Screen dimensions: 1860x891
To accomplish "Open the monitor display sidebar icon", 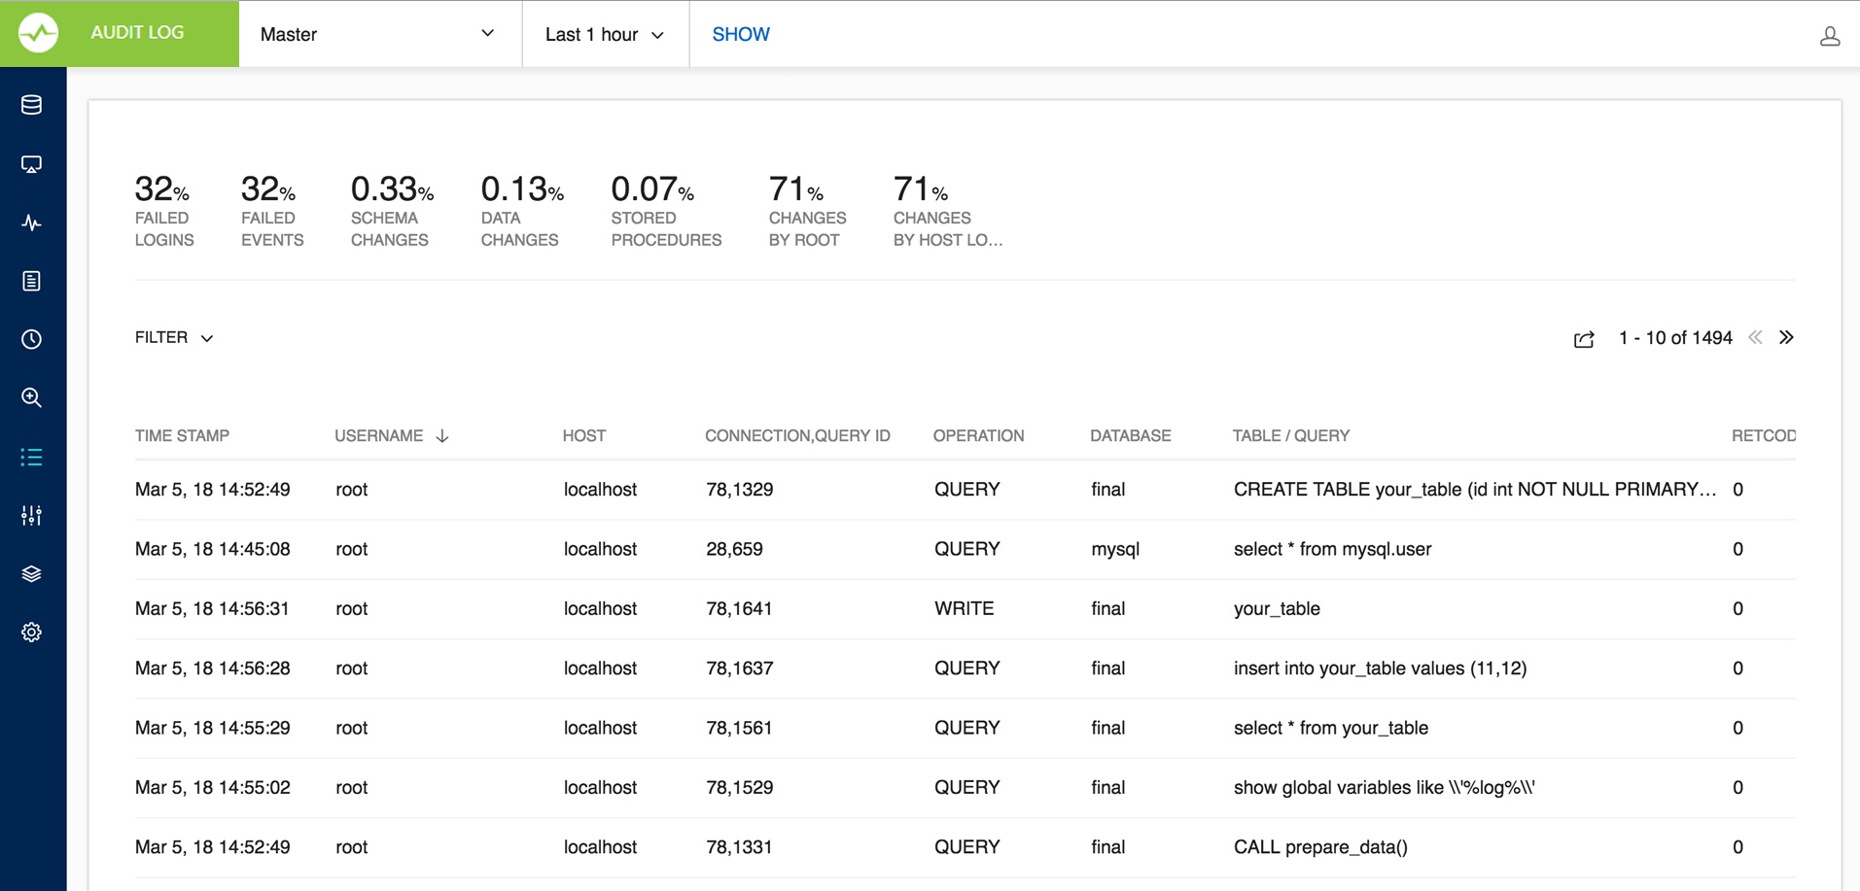I will tap(31, 164).
